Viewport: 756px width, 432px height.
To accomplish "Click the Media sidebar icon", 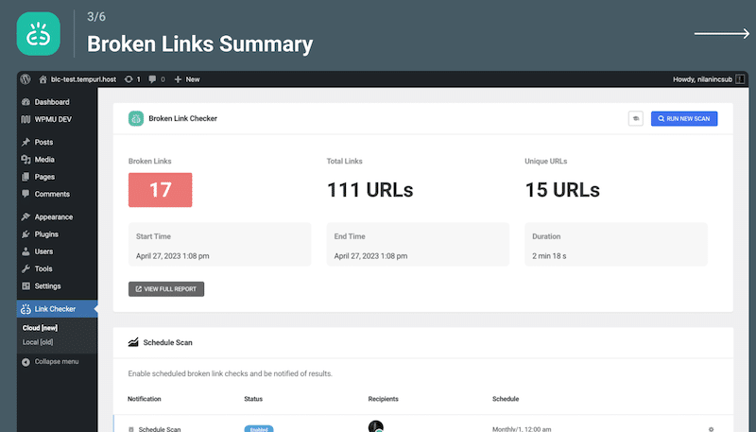I will (x=26, y=160).
